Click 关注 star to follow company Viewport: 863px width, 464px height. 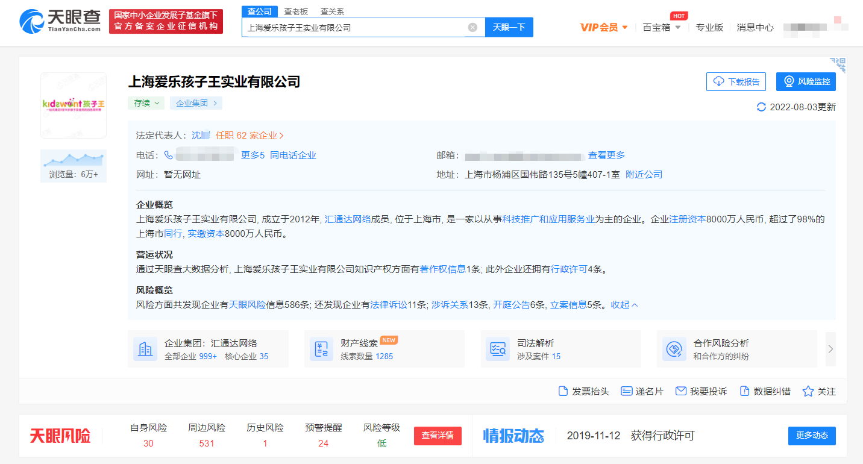click(819, 391)
